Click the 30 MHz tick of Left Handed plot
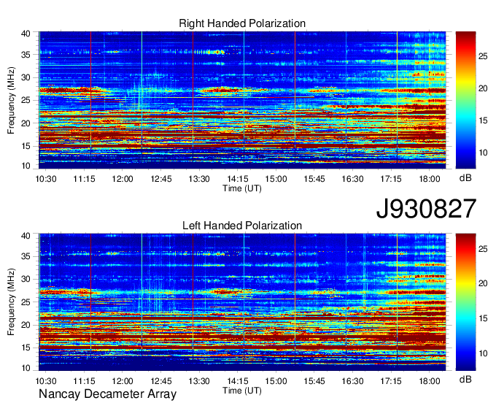The height and width of the screenshot is (403, 496). coord(26,279)
